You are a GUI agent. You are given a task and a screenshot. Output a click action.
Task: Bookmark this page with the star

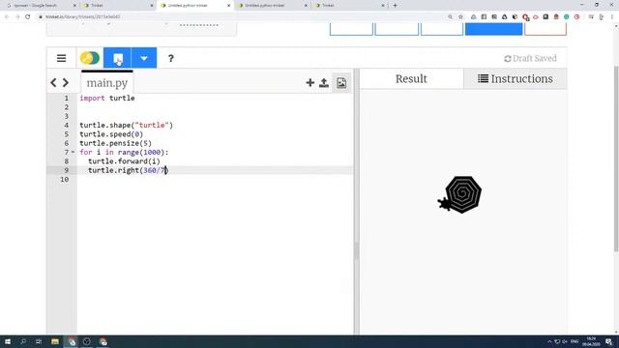(460, 17)
